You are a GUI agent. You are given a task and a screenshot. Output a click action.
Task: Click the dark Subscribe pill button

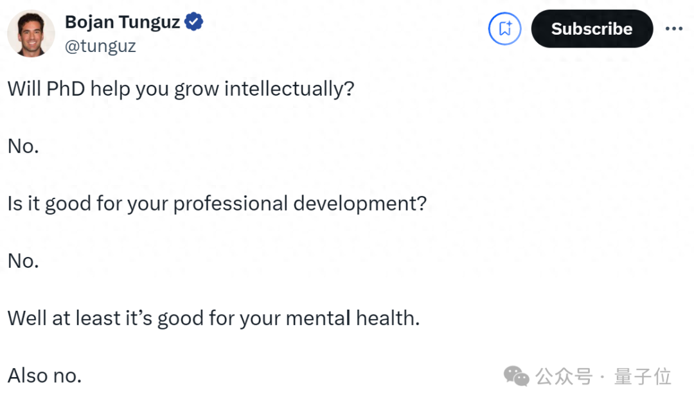tap(591, 28)
